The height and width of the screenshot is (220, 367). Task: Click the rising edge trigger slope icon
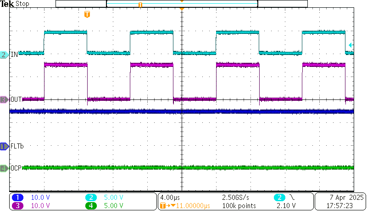click(x=291, y=198)
